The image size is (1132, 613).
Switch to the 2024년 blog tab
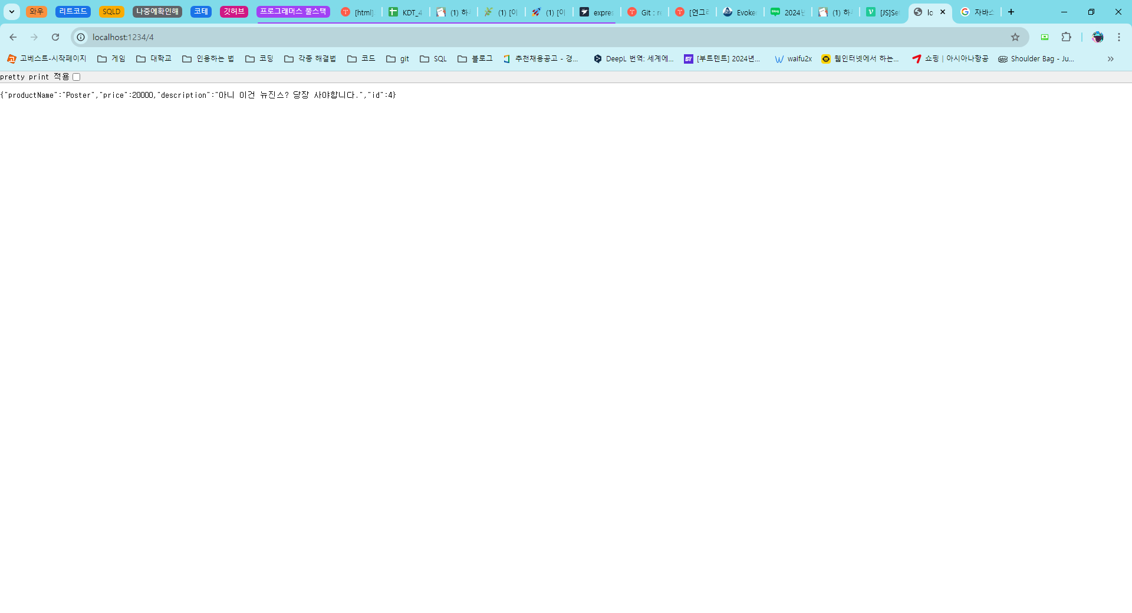[x=788, y=12]
